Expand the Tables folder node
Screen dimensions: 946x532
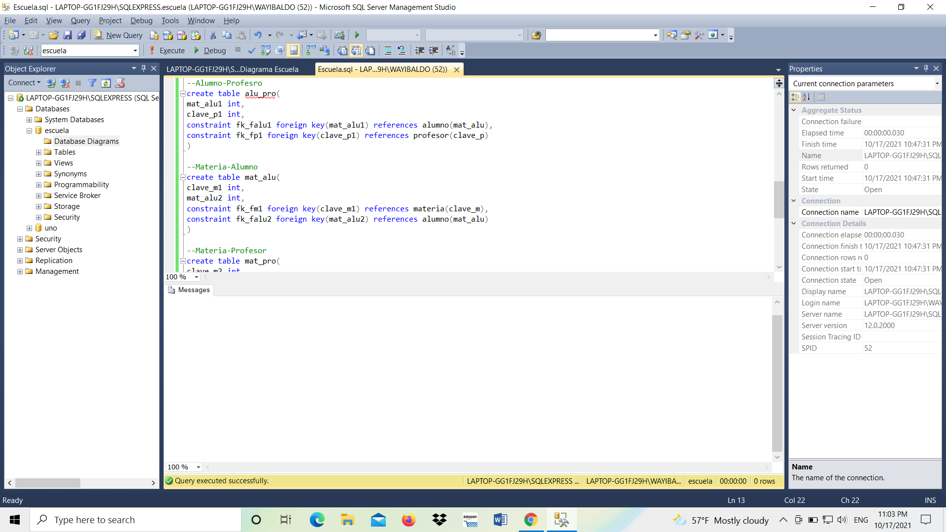tap(38, 152)
